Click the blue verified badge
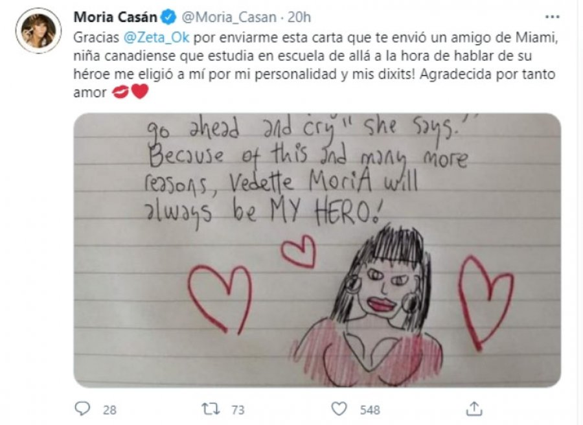583x425 pixels. tap(168, 17)
